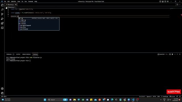This screenshot has height=102, width=182.
Task: Open the Run menu
Action: click(x=26, y=1)
